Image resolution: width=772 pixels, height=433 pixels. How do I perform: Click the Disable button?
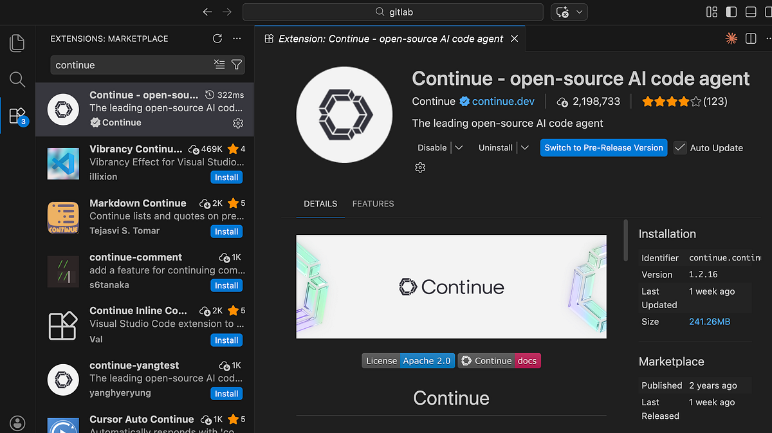coord(432,147)
